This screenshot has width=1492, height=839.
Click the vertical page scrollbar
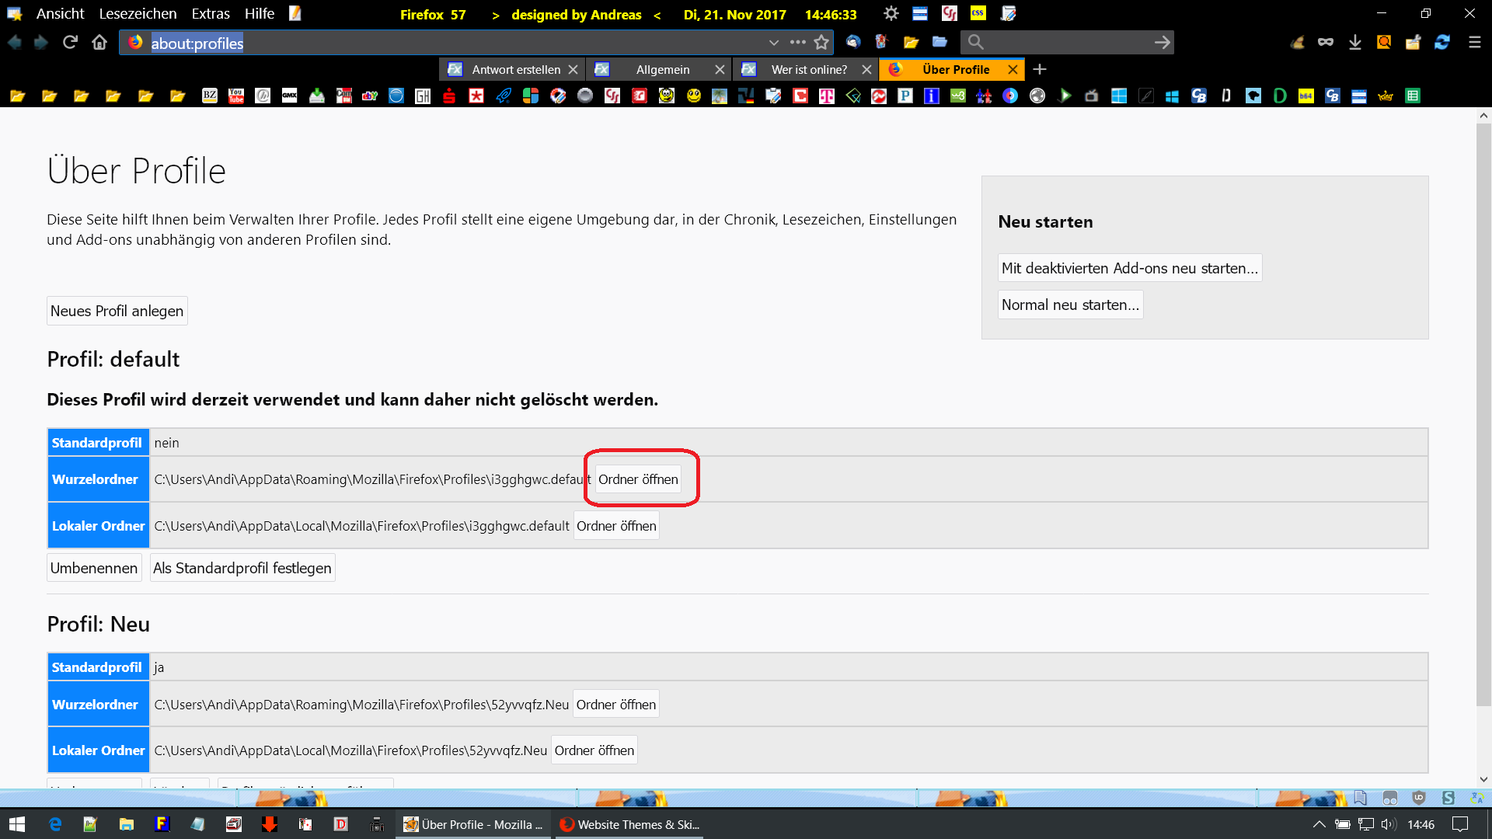tap(1483, 416)
